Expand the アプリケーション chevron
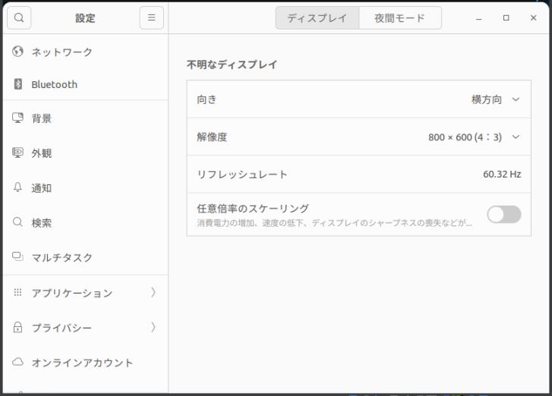This screenshot has width=552, height=396. click(153, 292)
